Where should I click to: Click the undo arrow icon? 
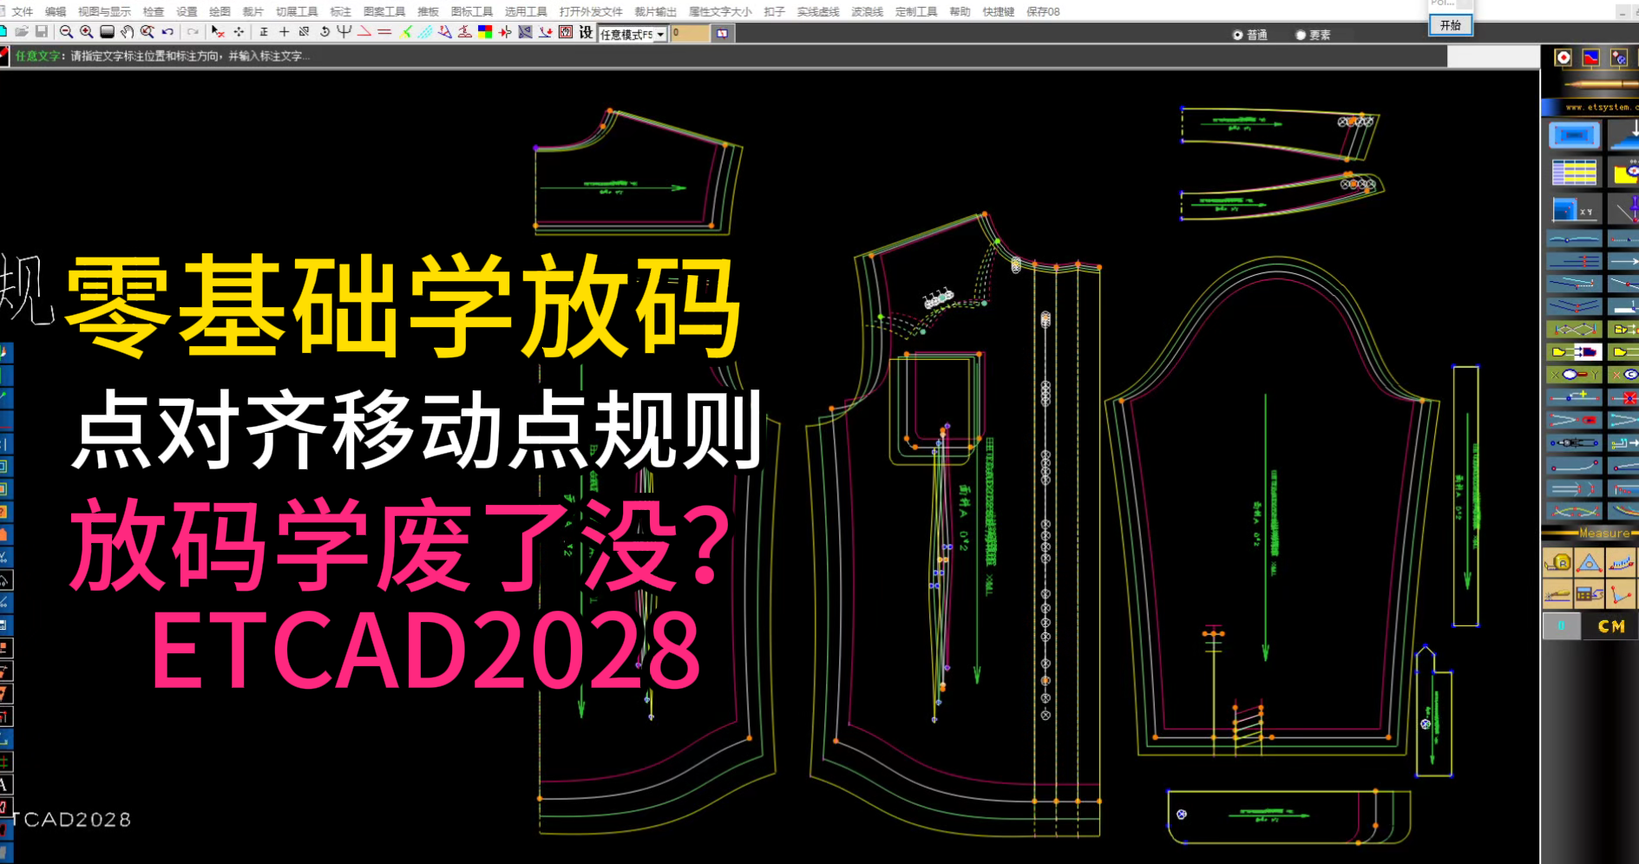click(167, 32)
